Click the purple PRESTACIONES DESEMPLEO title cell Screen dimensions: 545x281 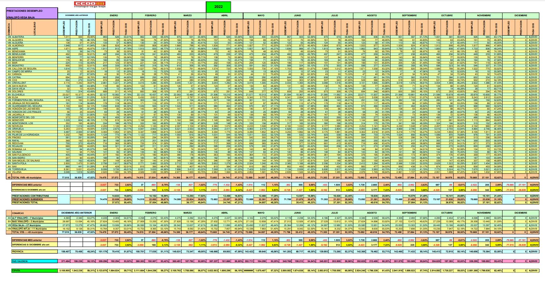pyautogui.click(x=32, y=11)
